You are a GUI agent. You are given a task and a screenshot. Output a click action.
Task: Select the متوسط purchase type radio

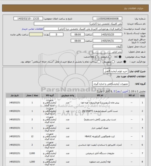(113, 62)
